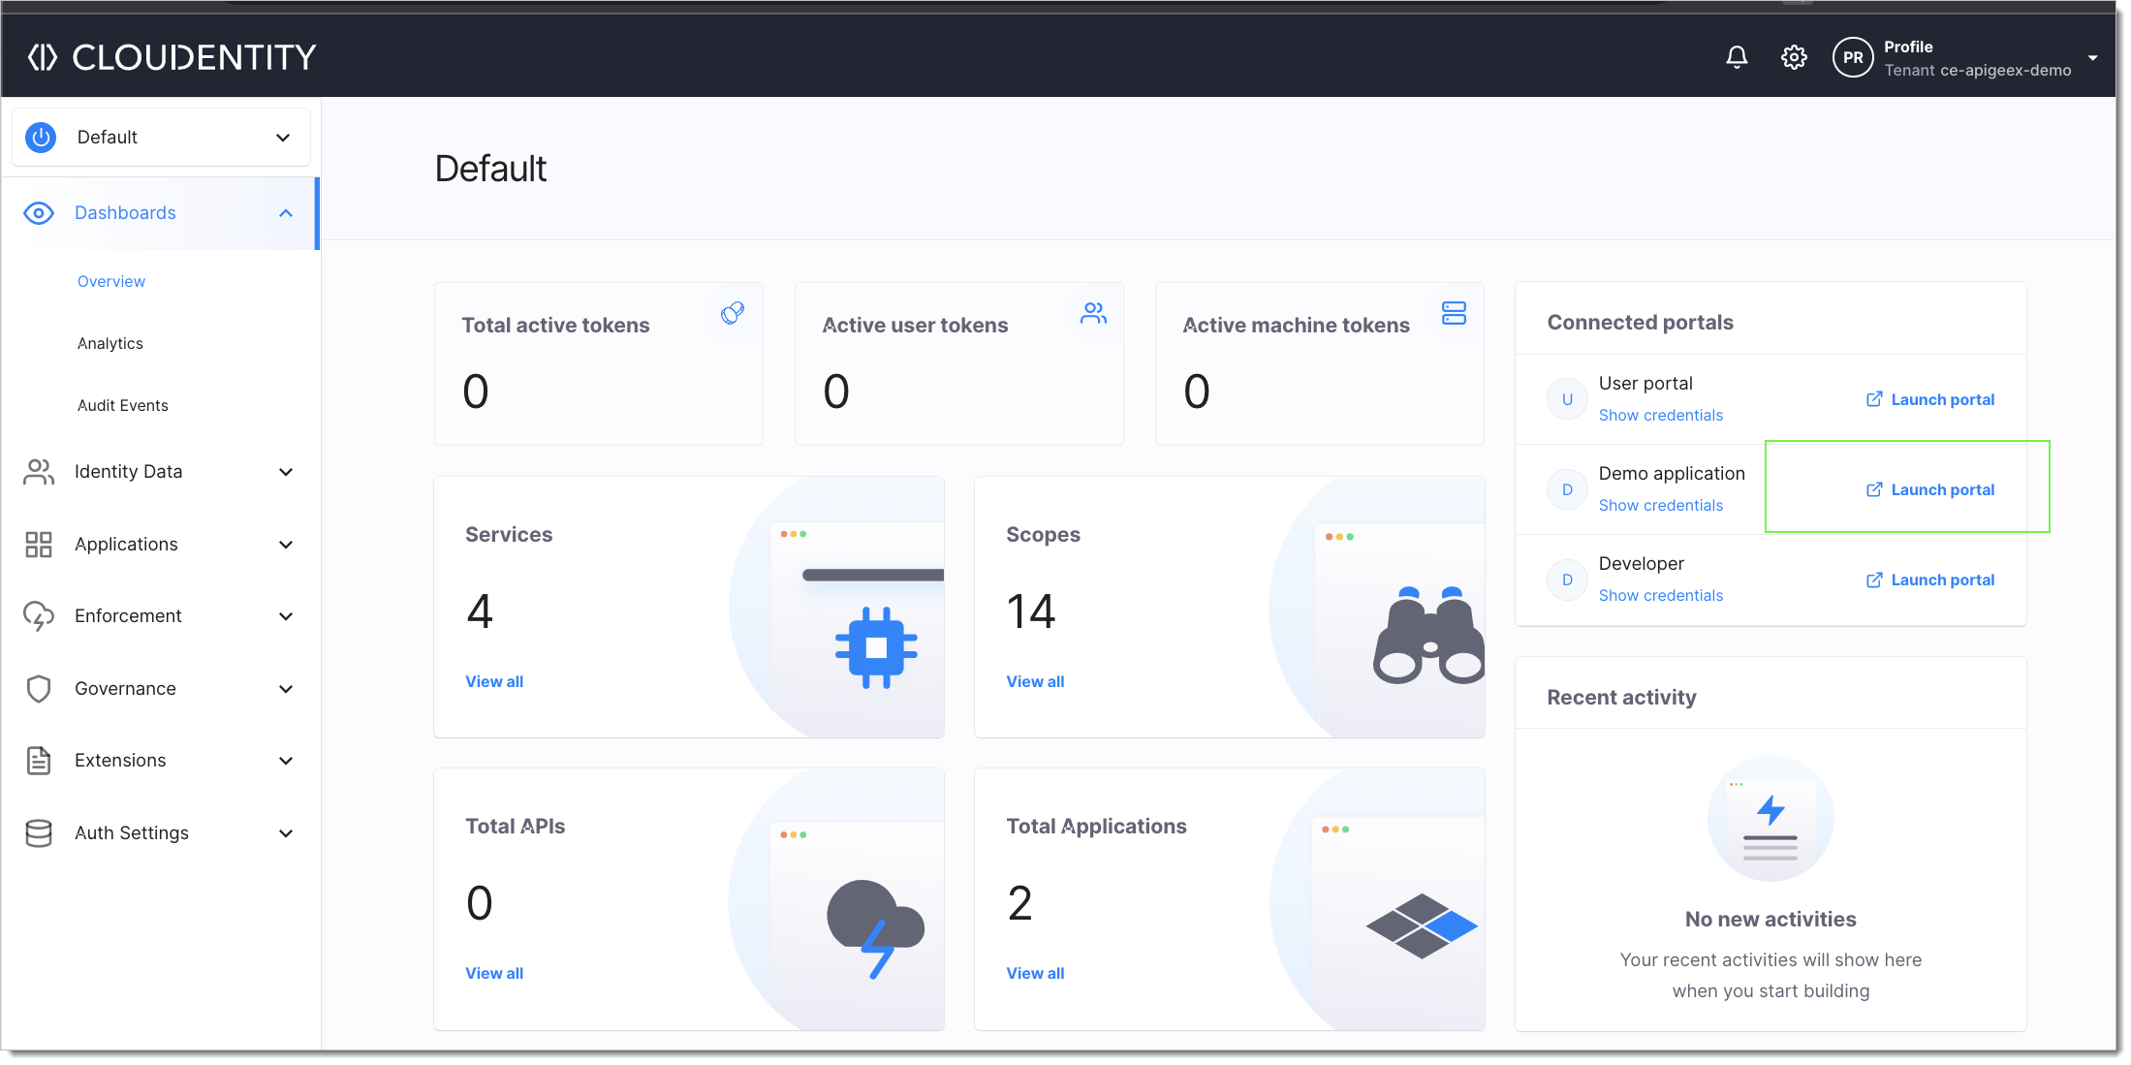
Task: Expand the Extensions chevron
Action: [286, 761]
